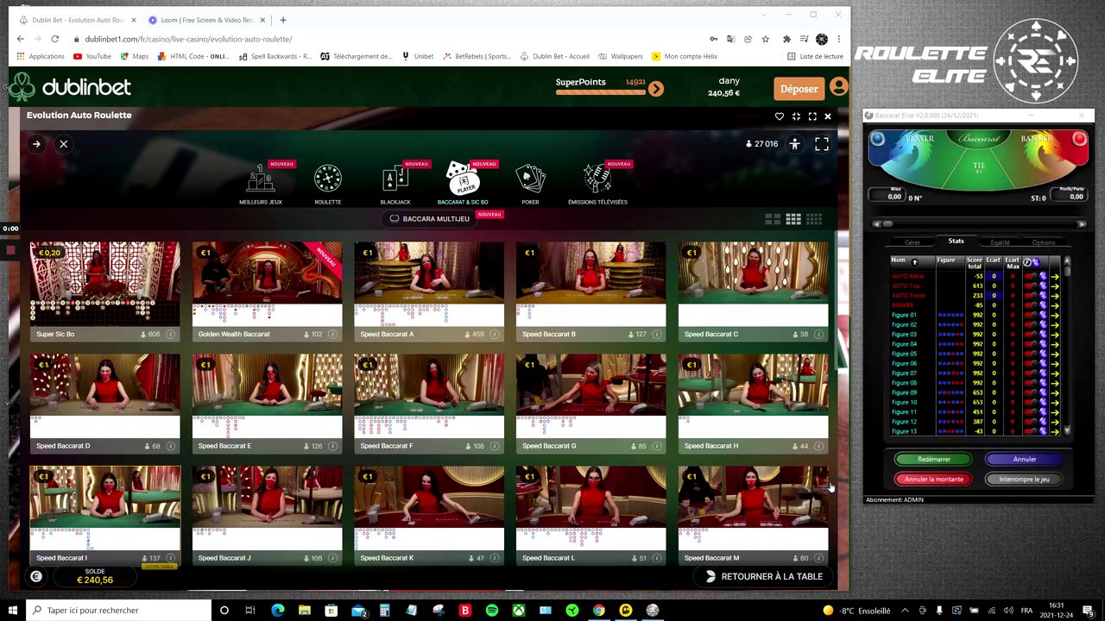Switch to small grid view icon
This screenshot has height=621, width=1105.
[x=814, y=219]
